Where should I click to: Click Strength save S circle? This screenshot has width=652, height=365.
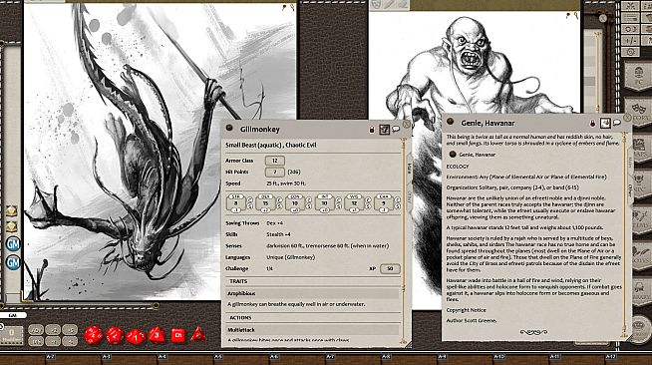click(250, 206)
